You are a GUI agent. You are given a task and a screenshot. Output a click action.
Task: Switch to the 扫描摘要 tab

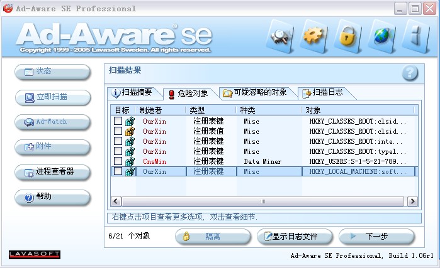point(134,93)
